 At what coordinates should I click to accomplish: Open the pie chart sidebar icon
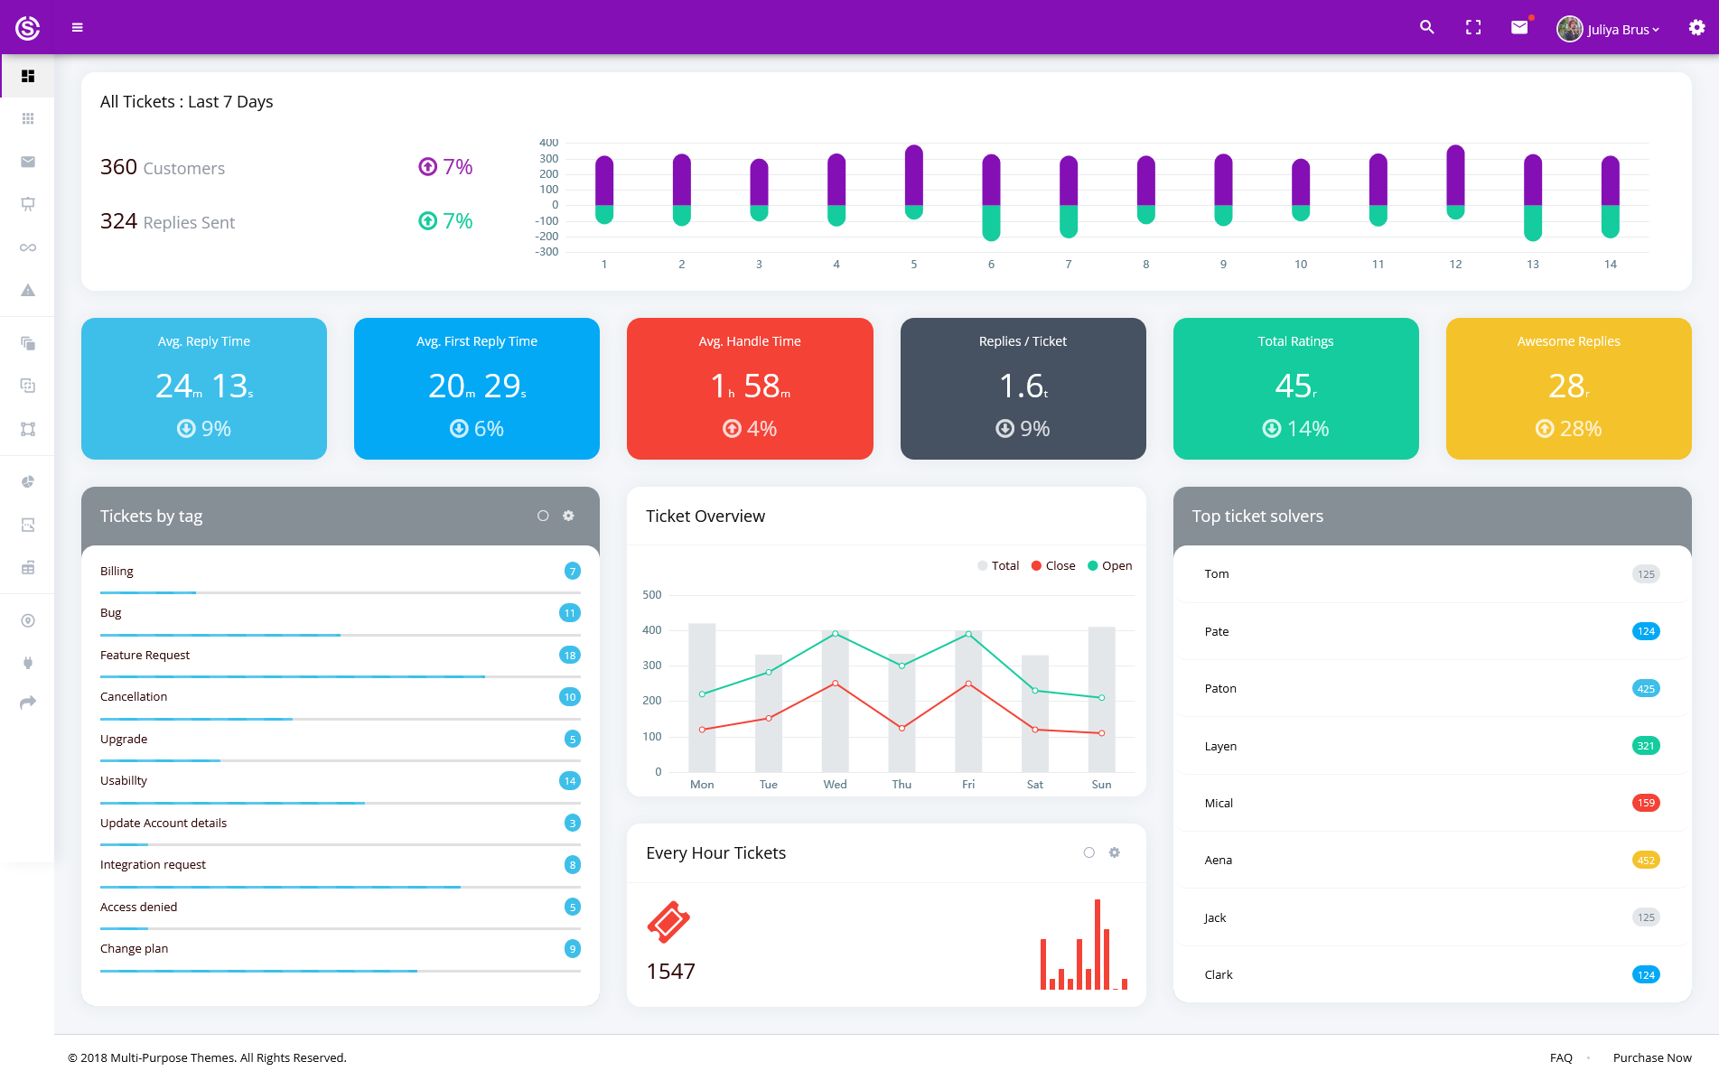pyautogui.click(x=28, y=482)
